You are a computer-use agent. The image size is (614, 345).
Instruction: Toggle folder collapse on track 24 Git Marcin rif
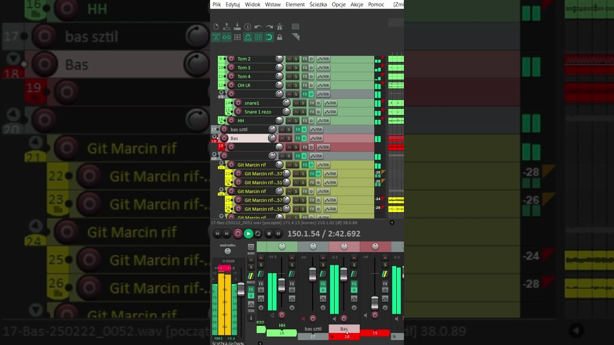[x=221, y=189]
